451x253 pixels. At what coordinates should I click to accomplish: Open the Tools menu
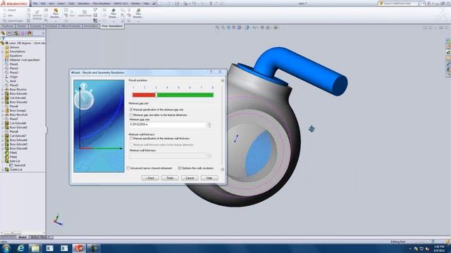click(71, 4)
